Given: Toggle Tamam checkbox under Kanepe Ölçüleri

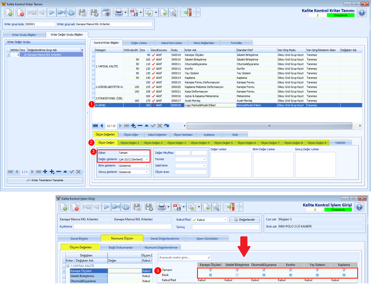Looking at the screenshot, I should pyautogui.click(x=210, y=270).
